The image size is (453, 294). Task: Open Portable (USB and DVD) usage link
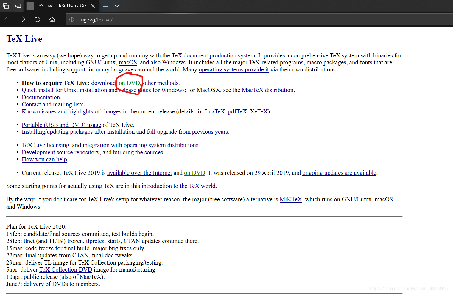[x=61, y=125]
